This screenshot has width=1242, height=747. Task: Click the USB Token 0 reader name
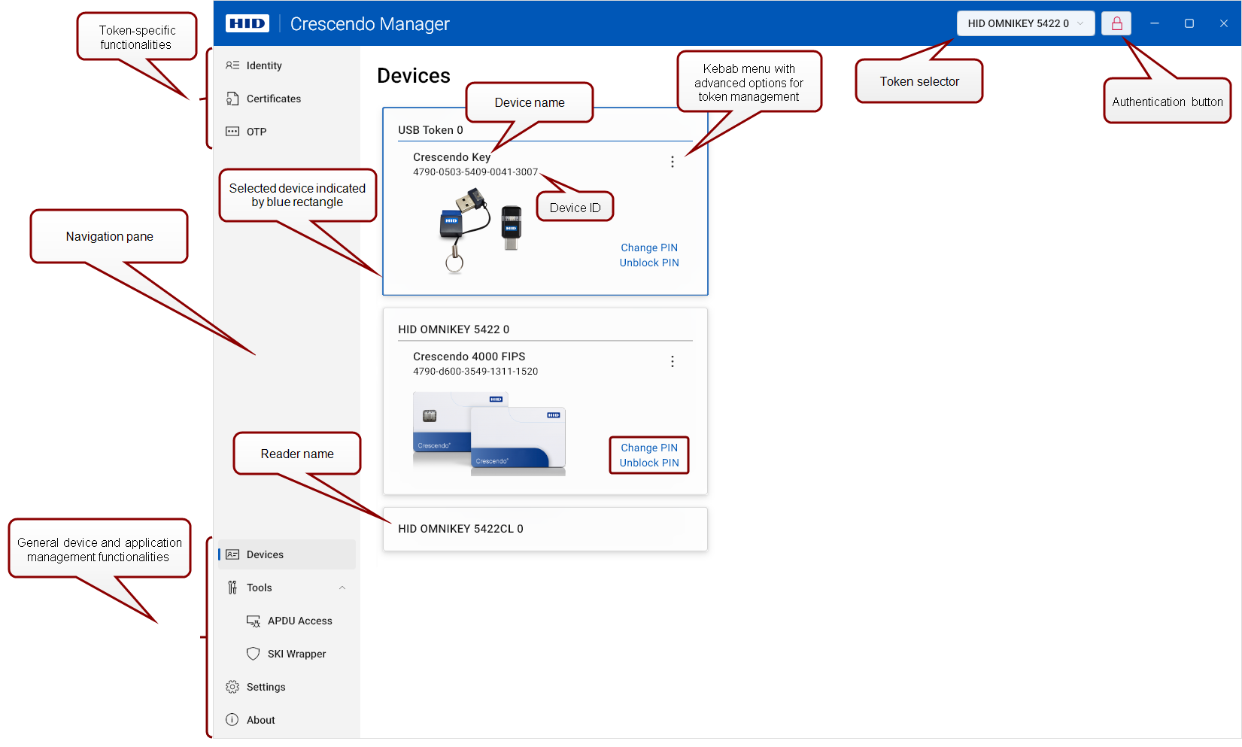[430, 130]
